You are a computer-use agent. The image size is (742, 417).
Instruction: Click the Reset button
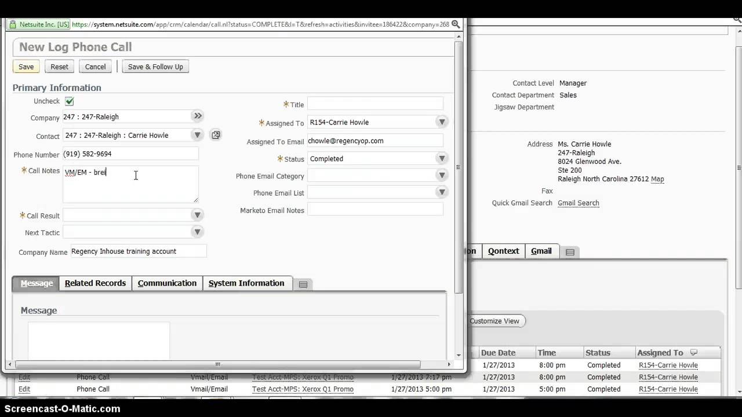coord(59,67)
